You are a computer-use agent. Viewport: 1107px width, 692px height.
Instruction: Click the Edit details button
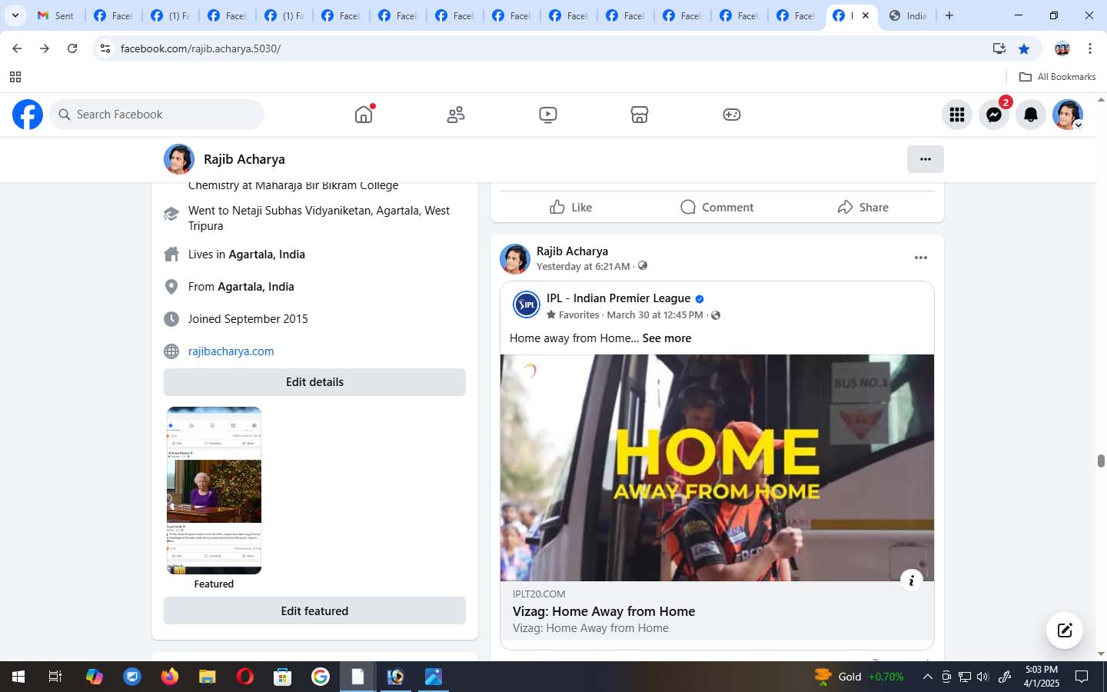(x=314, y=382)
